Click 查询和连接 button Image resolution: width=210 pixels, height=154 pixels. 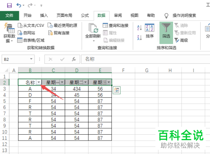click(x=115, y=26)
